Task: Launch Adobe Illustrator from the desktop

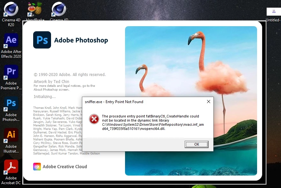Action: click(11, 140)
